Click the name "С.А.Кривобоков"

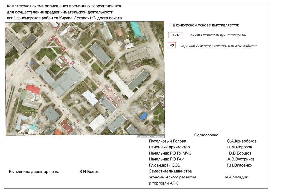[242, 141]
